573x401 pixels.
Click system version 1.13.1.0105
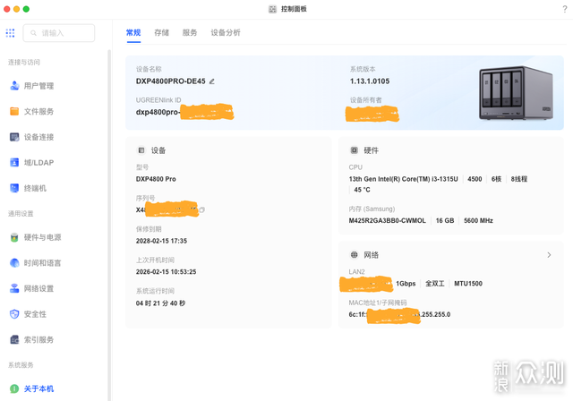click(x=370, y=81)
